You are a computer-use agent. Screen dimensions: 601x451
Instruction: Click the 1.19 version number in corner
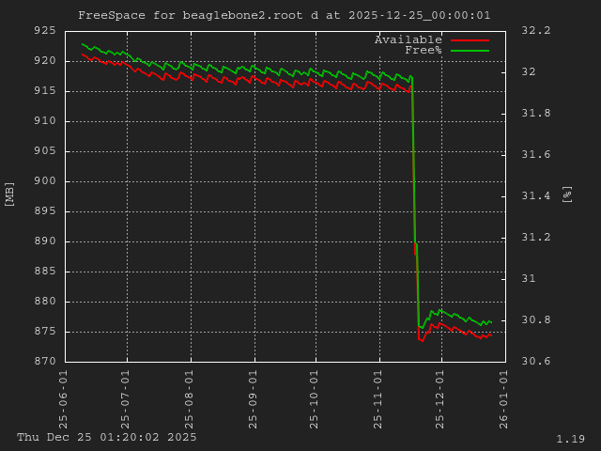pyautogui.click(x=570, y=439)
